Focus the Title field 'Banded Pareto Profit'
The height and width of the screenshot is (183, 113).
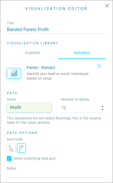(x=56, y=29)
